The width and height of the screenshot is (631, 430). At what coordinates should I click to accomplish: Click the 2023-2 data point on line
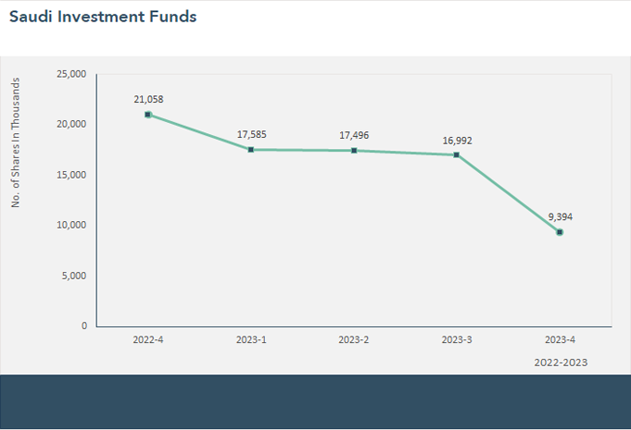click(354, 151)
